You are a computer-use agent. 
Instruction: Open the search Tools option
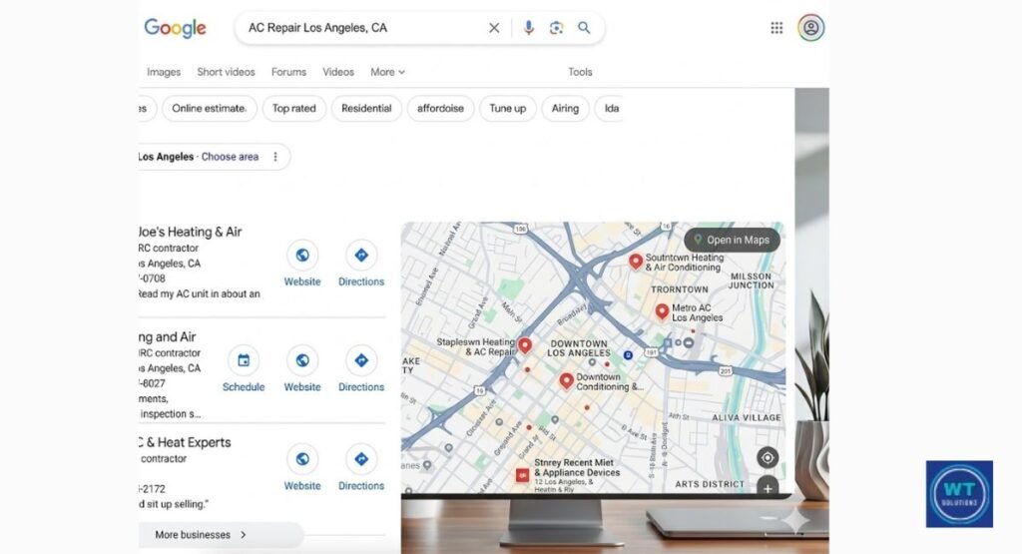[x=580, y=72]
